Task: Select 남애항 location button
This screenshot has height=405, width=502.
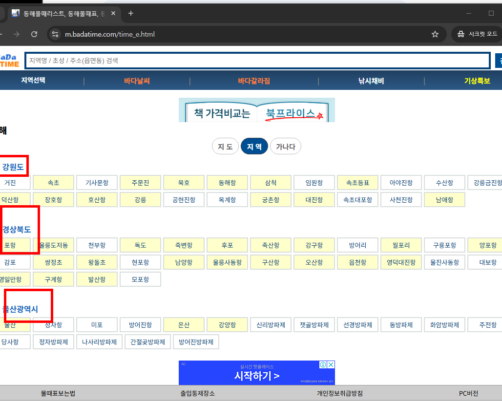Action: pyautogui.click(x=444, y=200)
